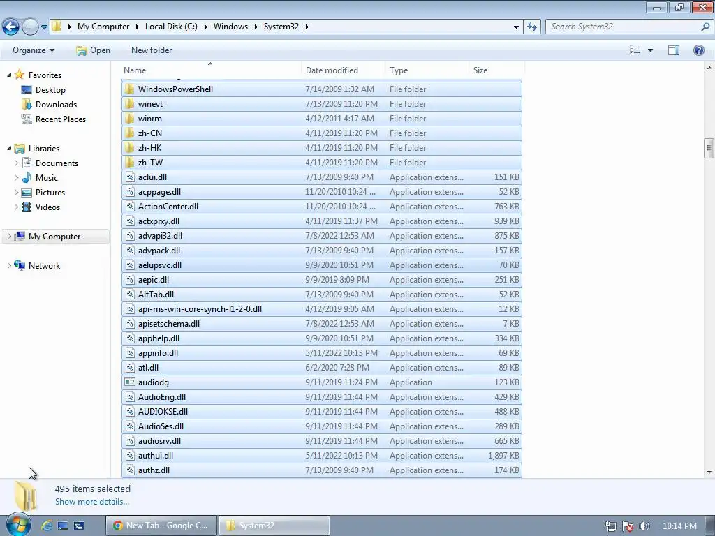Select the api-ms-win-core-synch-l1-2-0.dll file
715x536 pixels.
click(x=200, y=308)
